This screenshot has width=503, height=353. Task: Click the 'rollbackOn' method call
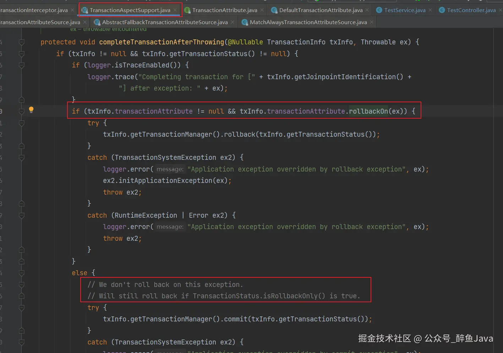tap(368, 111)
